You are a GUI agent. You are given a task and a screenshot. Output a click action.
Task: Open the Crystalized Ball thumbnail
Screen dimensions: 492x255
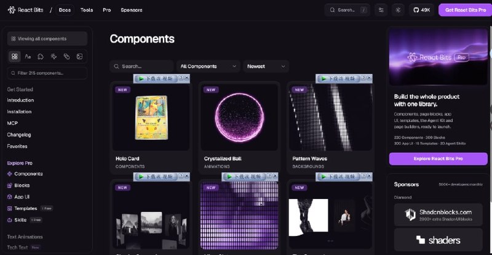coord(239,117)
